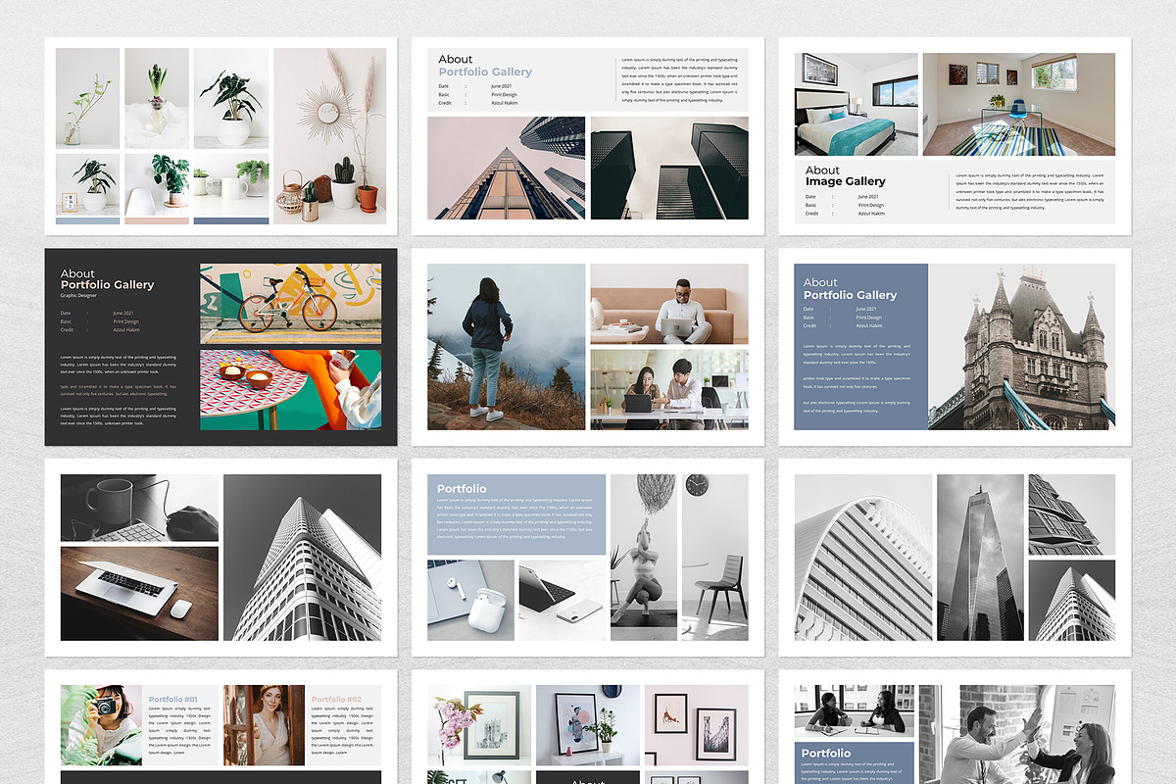Image resolution: width=1176 pixels, height=784 pixels.
Task: Pick the peach color bar under plant photos
Action: (x=157, y=220)
